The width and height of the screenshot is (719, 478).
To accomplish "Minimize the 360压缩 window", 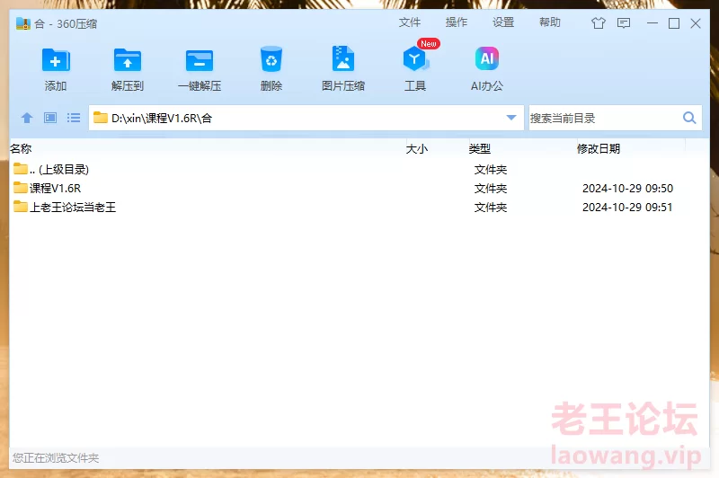I will (x=652, y=23).
